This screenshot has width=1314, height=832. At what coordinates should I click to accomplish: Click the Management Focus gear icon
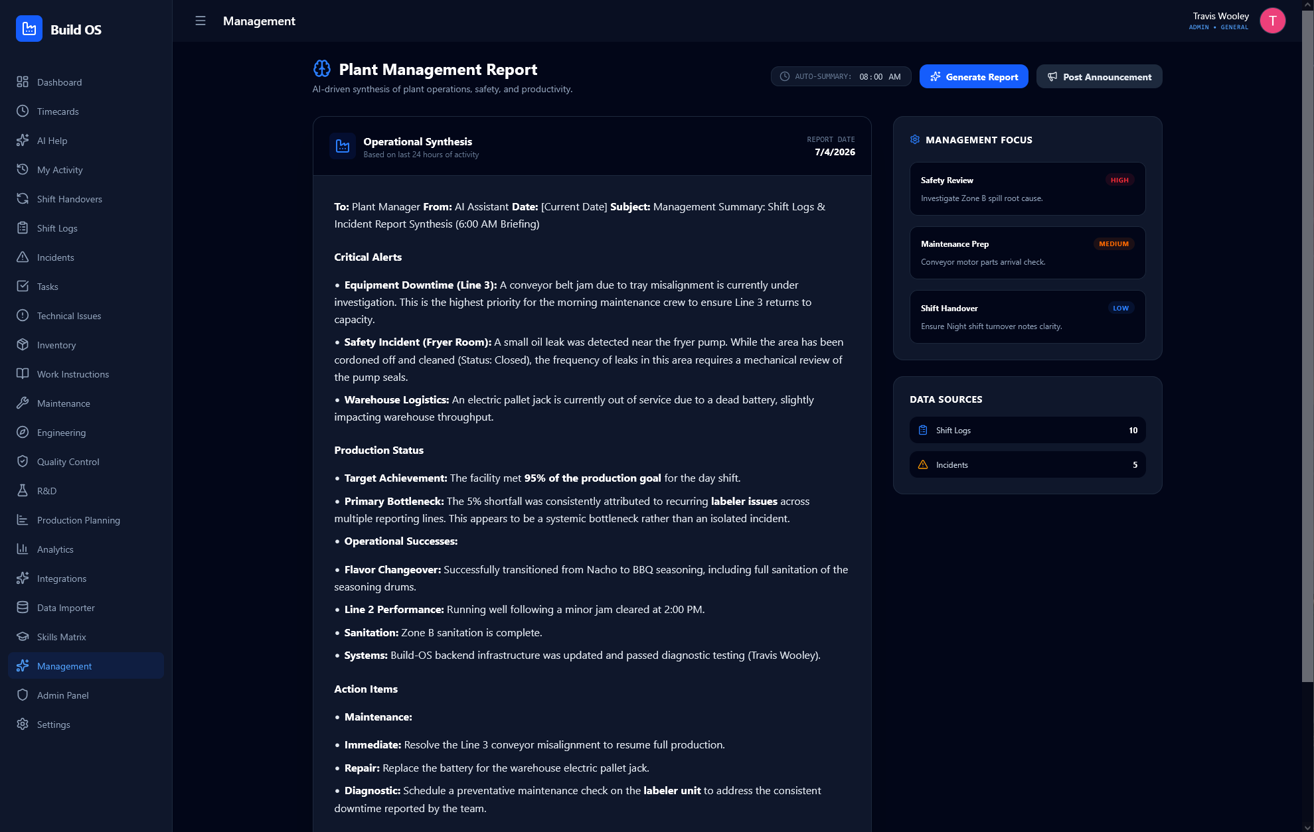pos(915,139)
